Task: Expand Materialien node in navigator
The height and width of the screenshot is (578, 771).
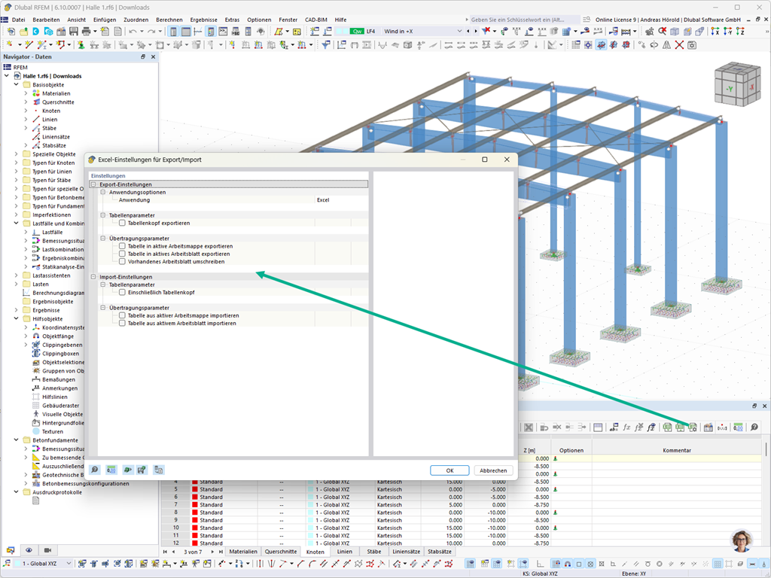Action: [26, 93]
